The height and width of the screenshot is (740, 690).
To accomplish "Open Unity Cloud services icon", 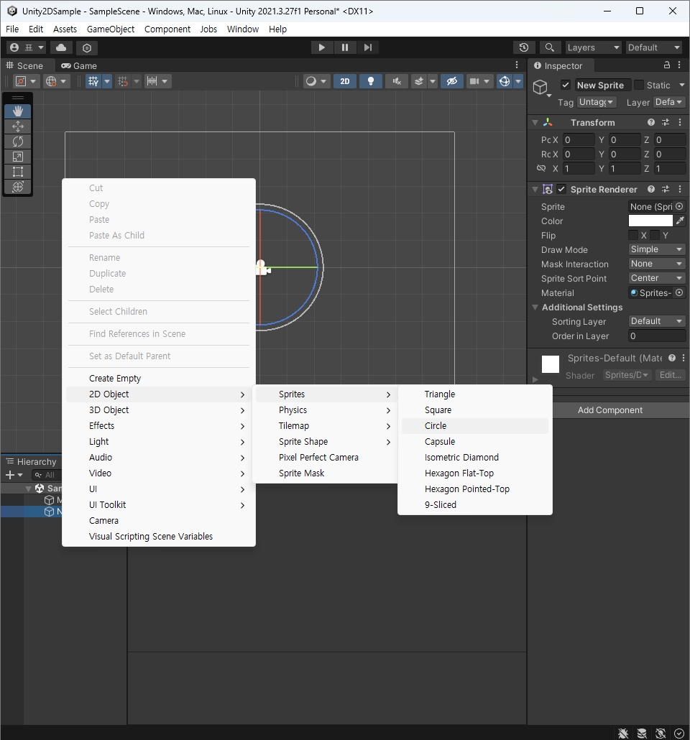I will coord(61,47).
